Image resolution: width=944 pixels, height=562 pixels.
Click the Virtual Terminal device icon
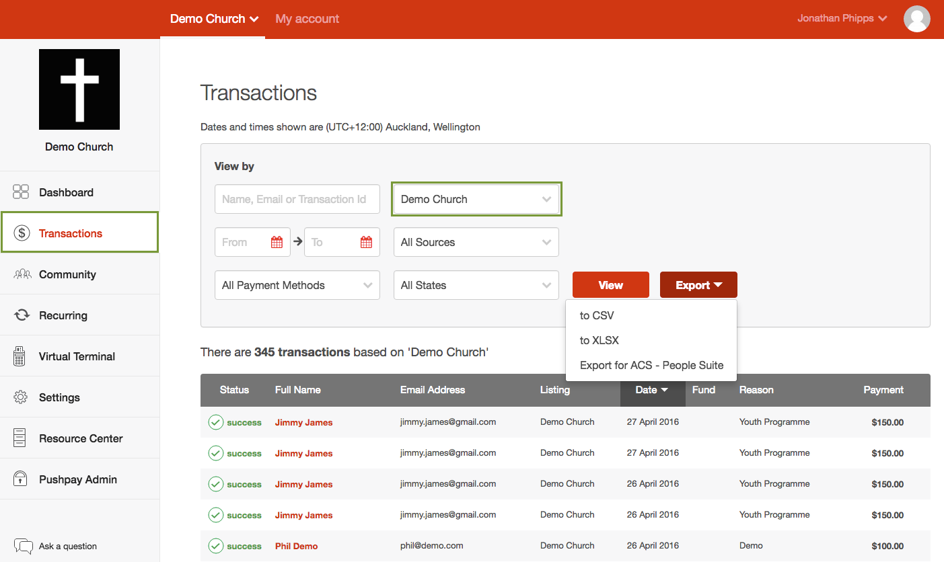point(20,356)
